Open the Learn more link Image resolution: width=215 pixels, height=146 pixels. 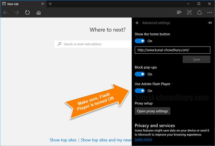click(x=143, y=139)
